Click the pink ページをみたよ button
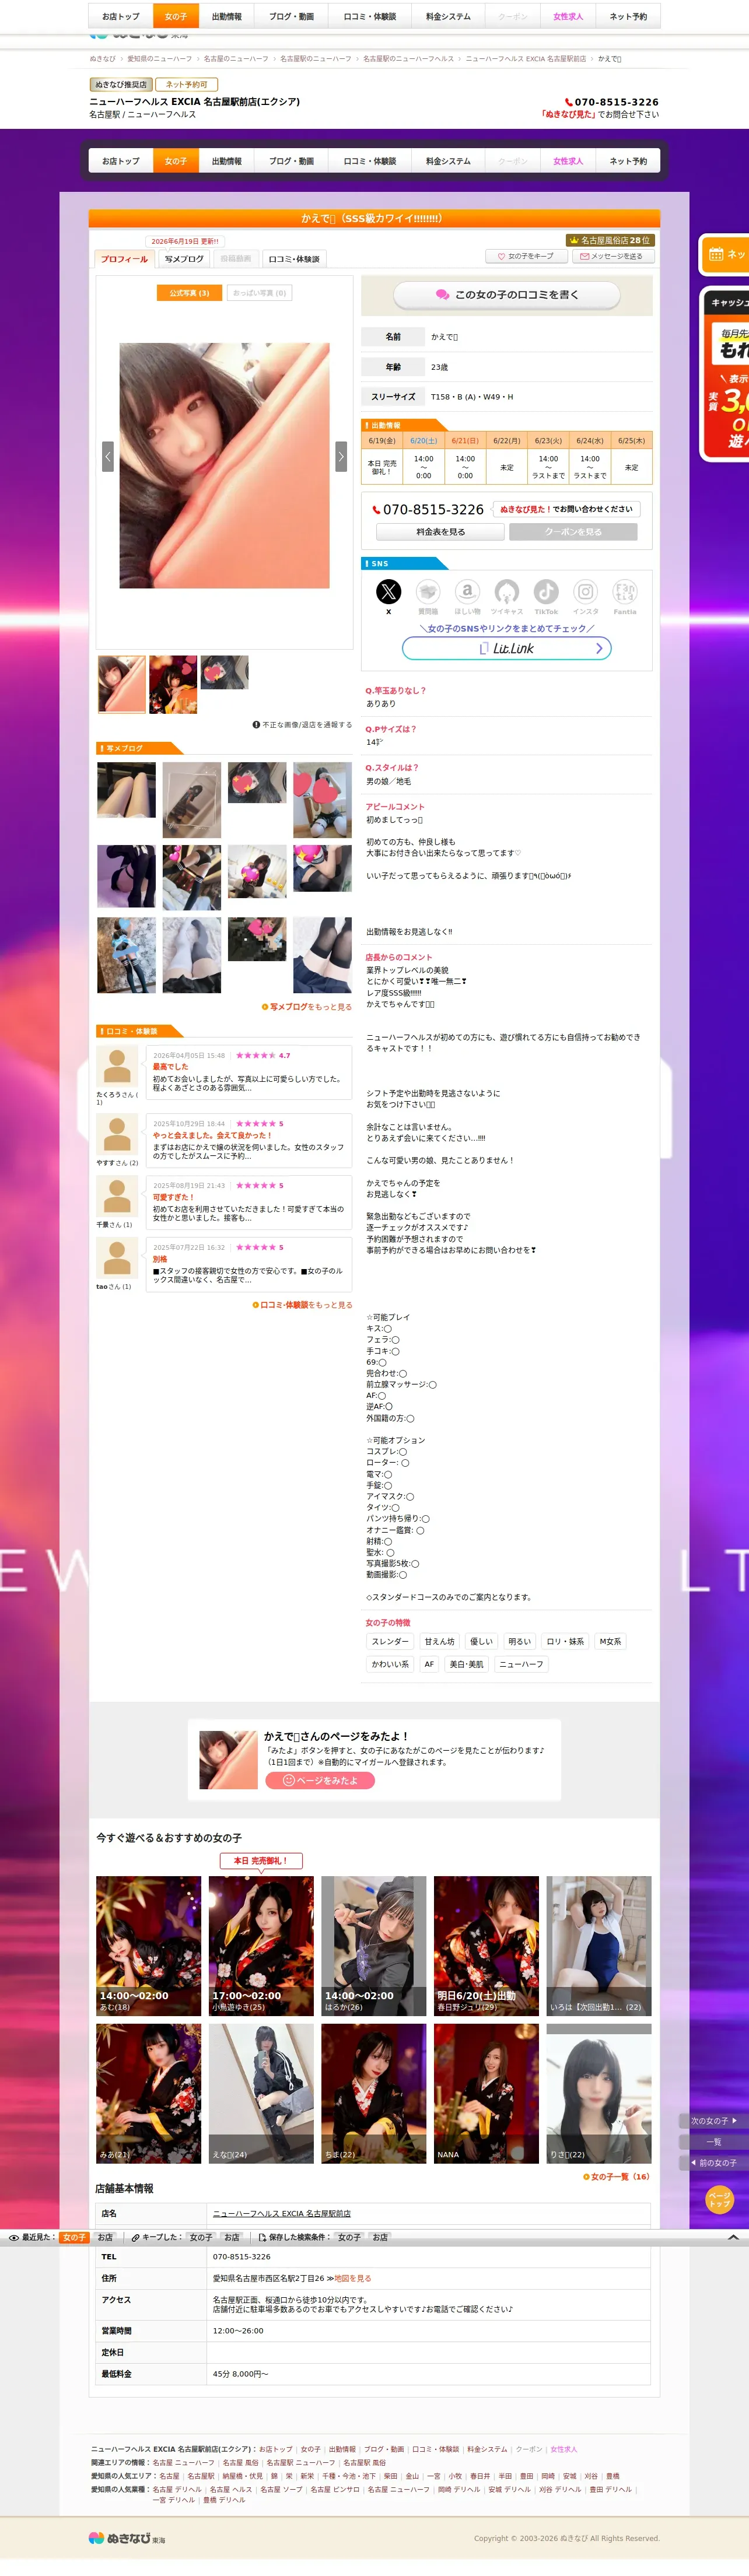749x2576 pixels. point(320,1780)
